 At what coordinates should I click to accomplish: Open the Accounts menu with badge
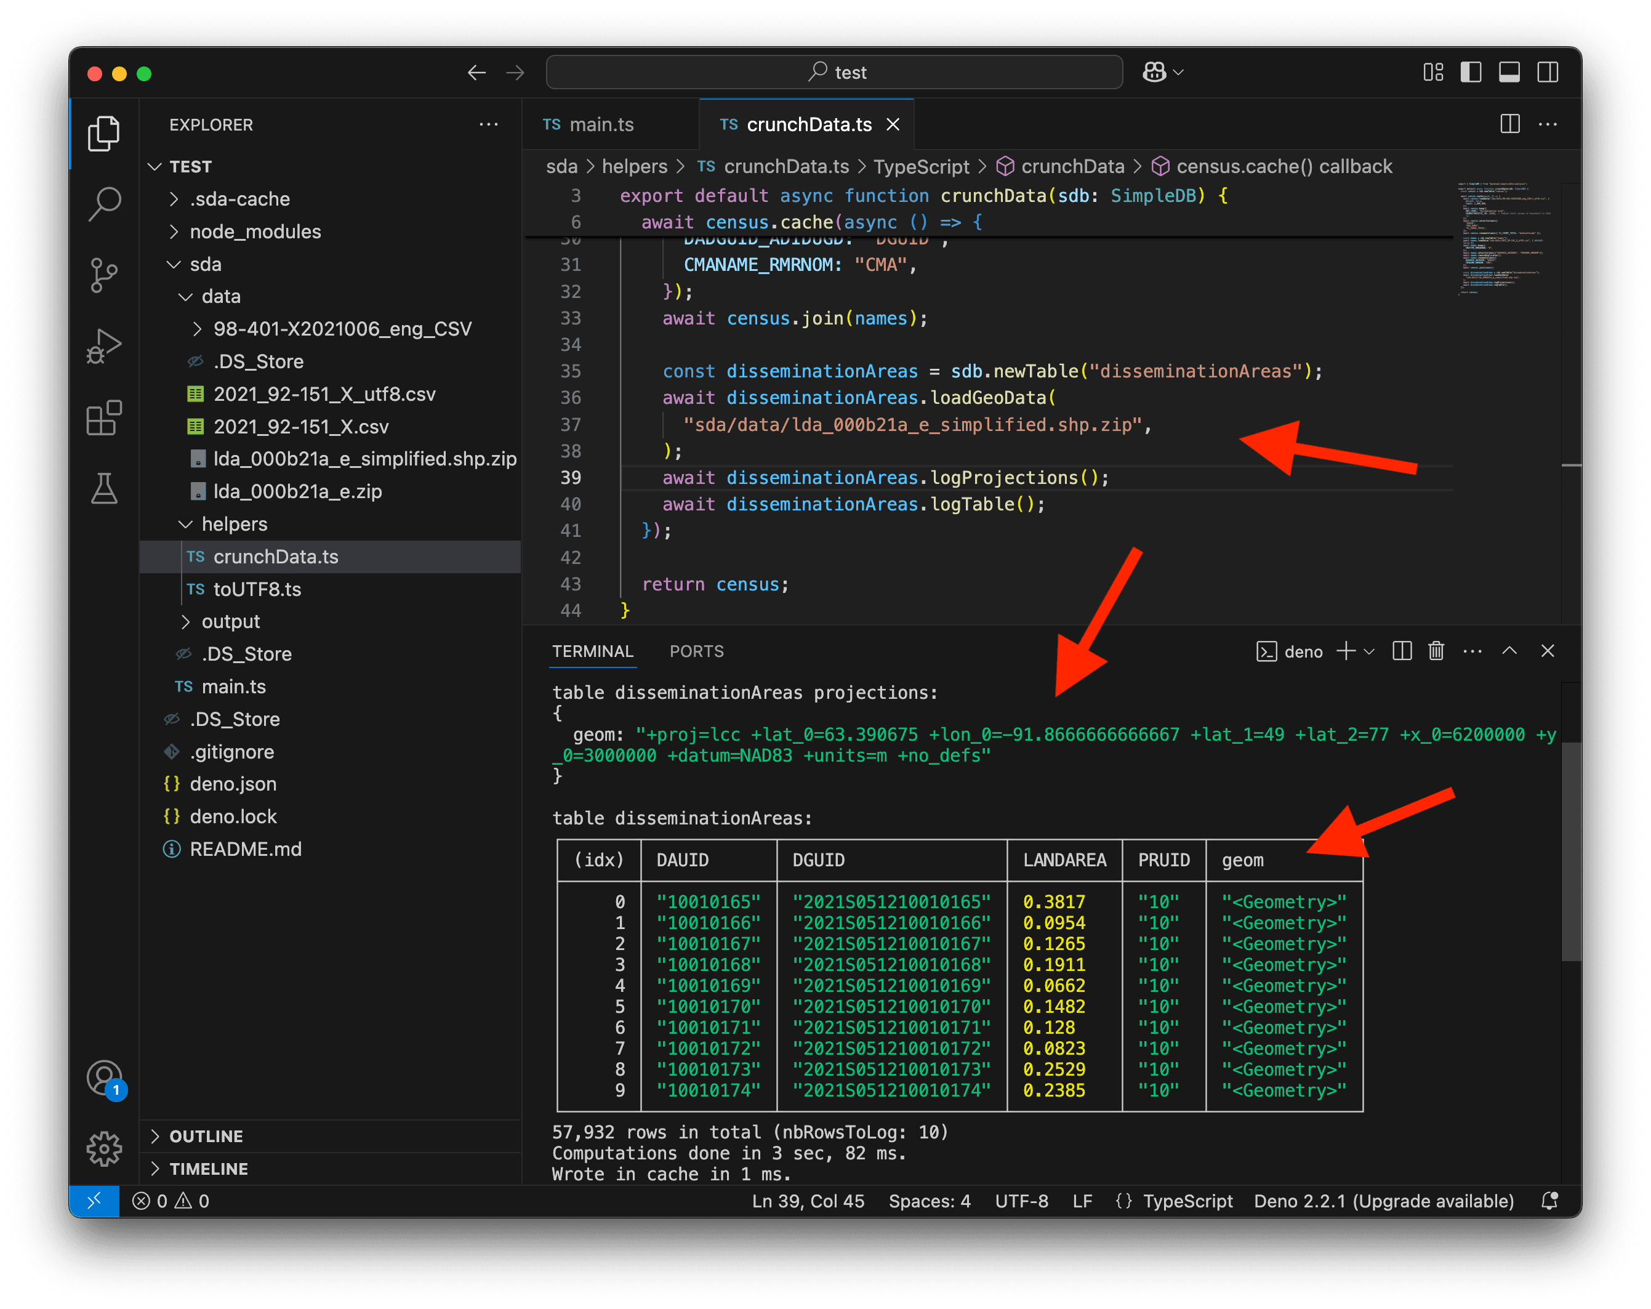tap(104, 1079)
